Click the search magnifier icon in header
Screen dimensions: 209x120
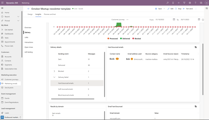[167, 3]
